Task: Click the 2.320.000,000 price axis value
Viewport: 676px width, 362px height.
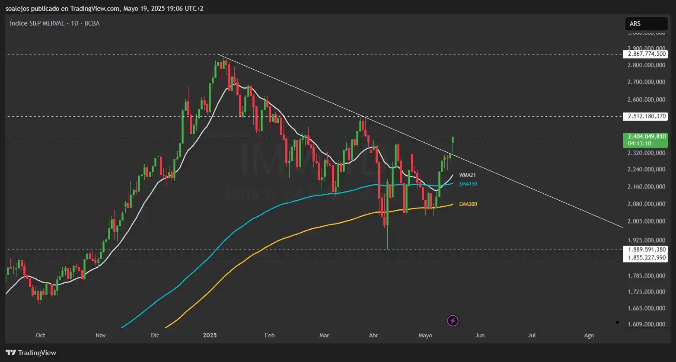Action: pos(647,153)
